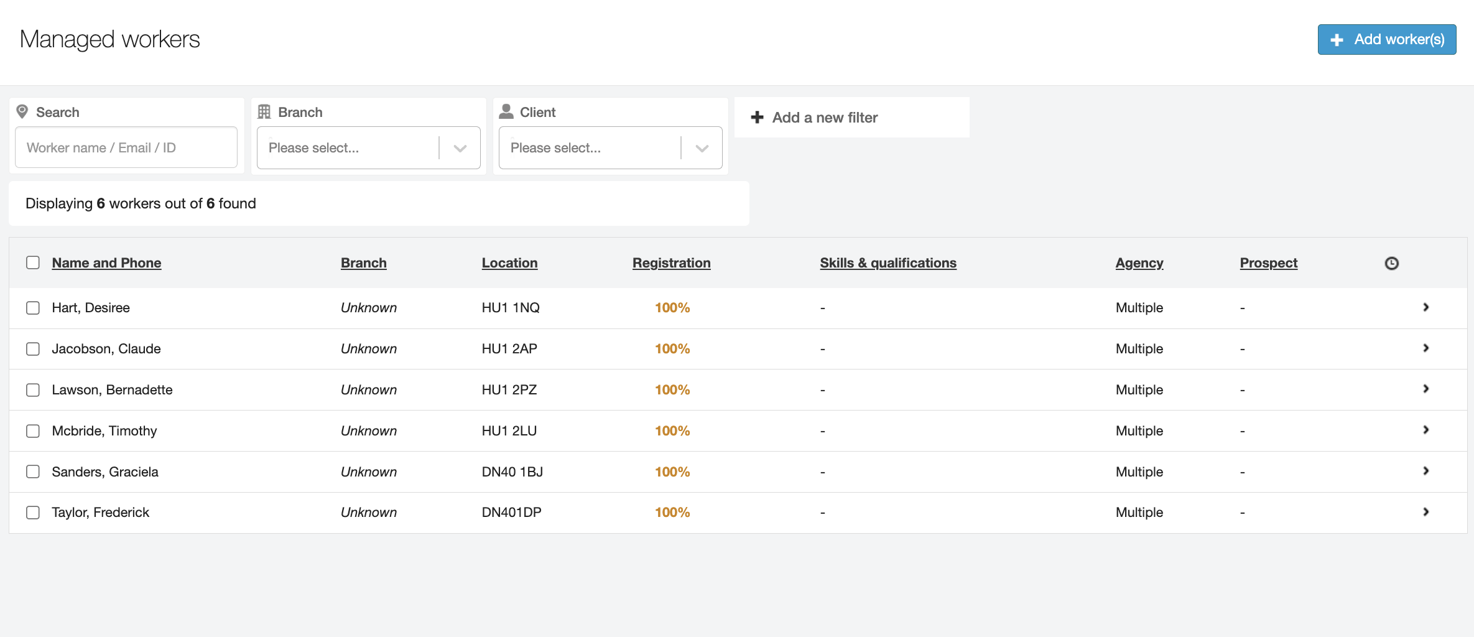Check the Mcbride, Timothy checkbox
Image resolution: width=1474 pixels, height=637 pixels.
click(33, 431)
